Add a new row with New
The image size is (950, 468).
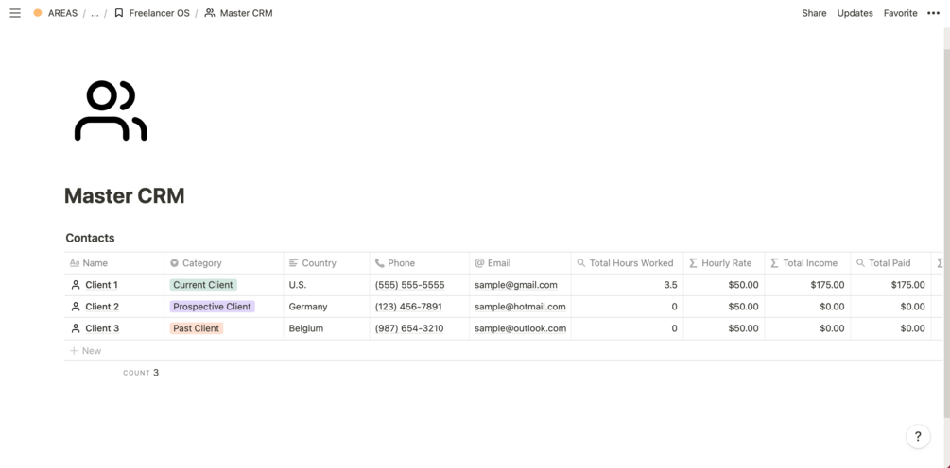86,351
